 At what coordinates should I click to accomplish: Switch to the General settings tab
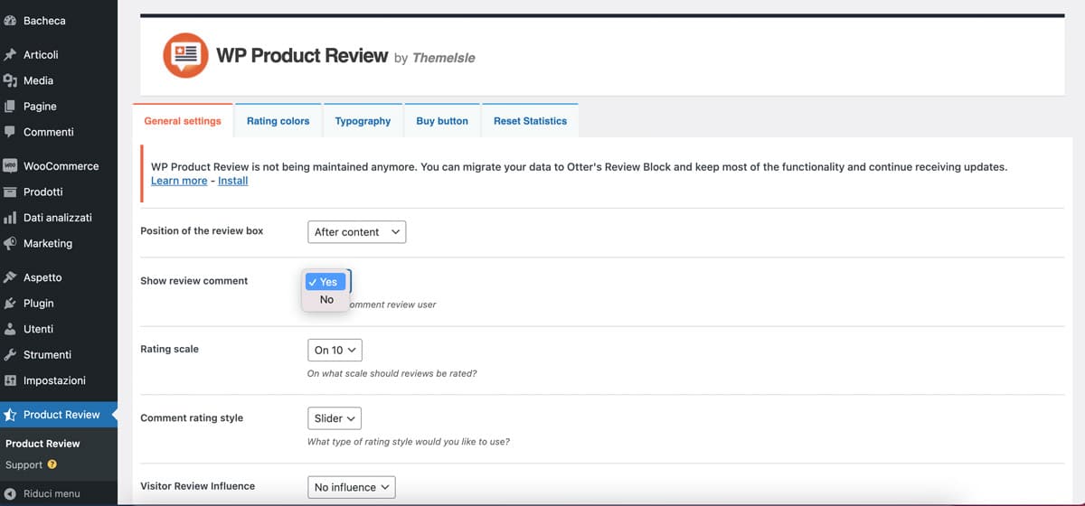click(x=183, y=121)
